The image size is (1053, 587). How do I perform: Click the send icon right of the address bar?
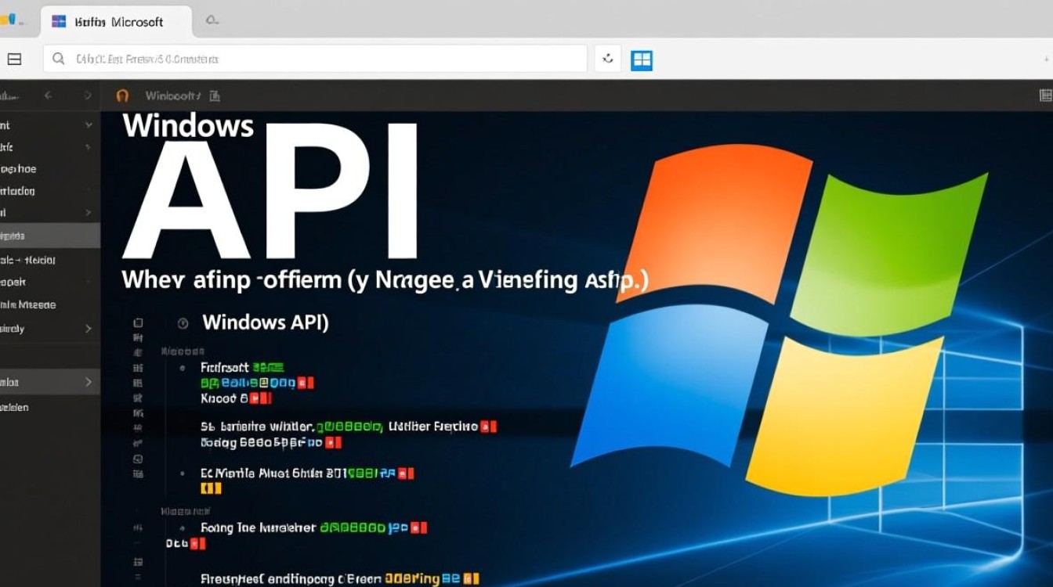pyautogui.click(x=608, y=59)
